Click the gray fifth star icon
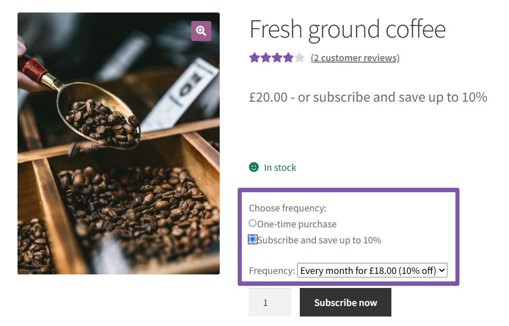This screenshot has width=509, height=326. coord(299,57)
